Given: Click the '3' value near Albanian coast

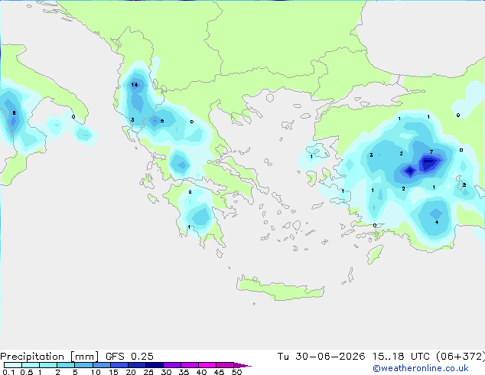Looking at the screenshot, I should pyautogui.click(x=132, y=119).
